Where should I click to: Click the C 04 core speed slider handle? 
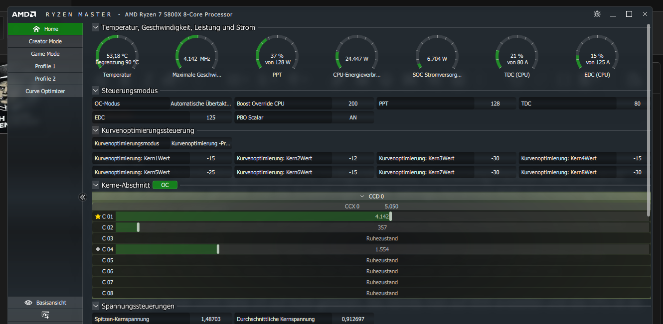pyautogui.click(x=218, y=249)
